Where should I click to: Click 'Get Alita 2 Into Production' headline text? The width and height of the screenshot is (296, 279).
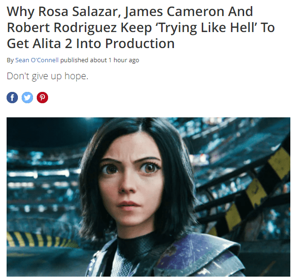(x=90, y=44)
